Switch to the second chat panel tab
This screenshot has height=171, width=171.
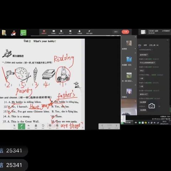(x=145, y=45)
